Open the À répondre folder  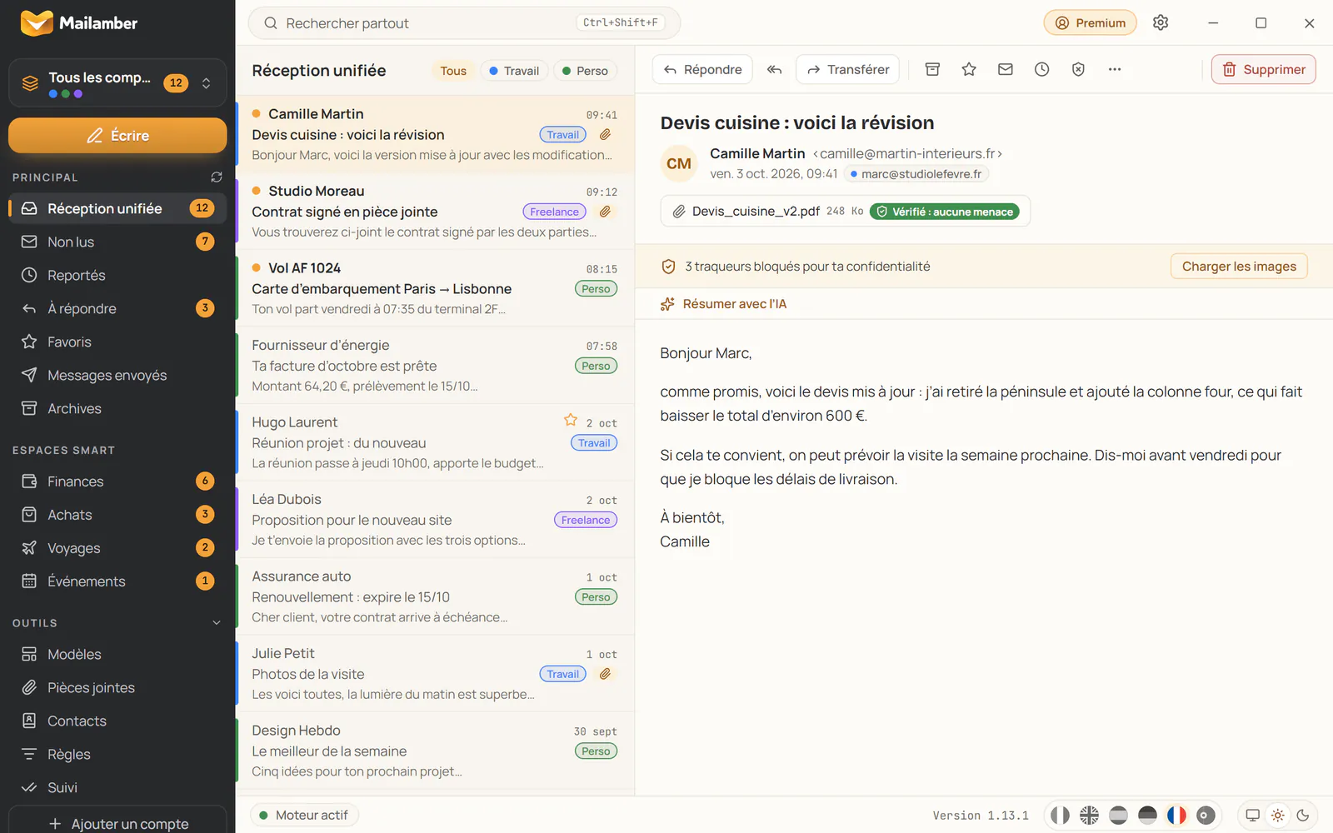tap(117, 308)
